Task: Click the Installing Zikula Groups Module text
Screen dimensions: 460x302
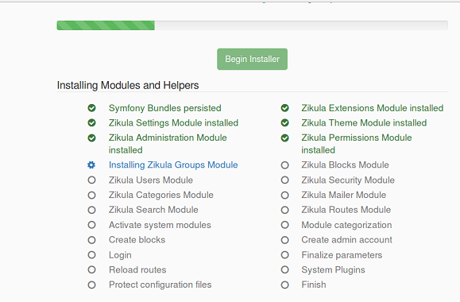Action: pos(173,165)
